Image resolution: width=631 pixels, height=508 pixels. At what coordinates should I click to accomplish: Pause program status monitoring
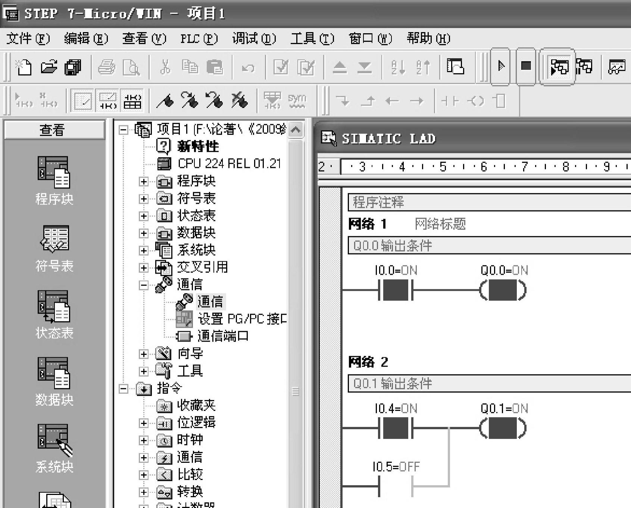584,67
